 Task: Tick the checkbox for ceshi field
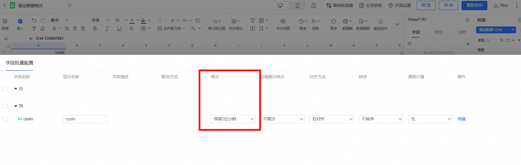coord(5,119)
